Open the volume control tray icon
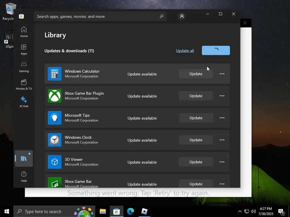 (x=253, y=211)
